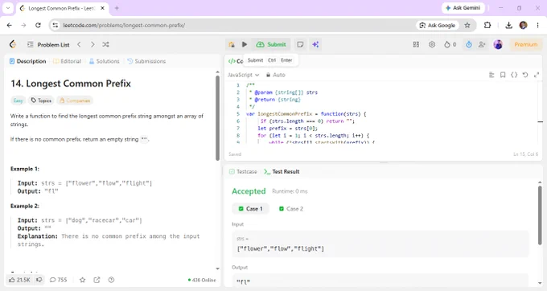Switch to the Description tab
The height and width of the screenshot is (291, 547).
pyautogui.click(x=28, y=61)
